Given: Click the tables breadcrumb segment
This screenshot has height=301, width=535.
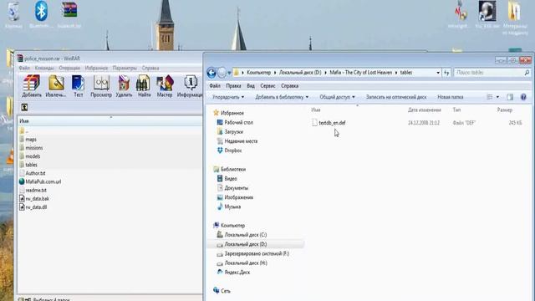Looking at the screenshot, I should point(405,73).
